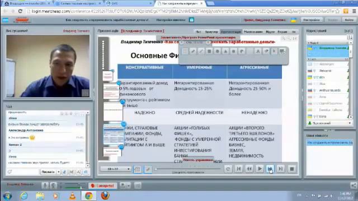
Task: Toggle the drawing pencil button in player bar
Action: [148, 169]
